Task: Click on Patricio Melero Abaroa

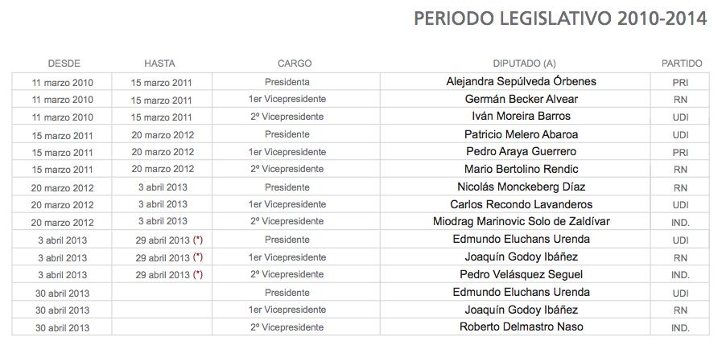Action: coord(521,134)
